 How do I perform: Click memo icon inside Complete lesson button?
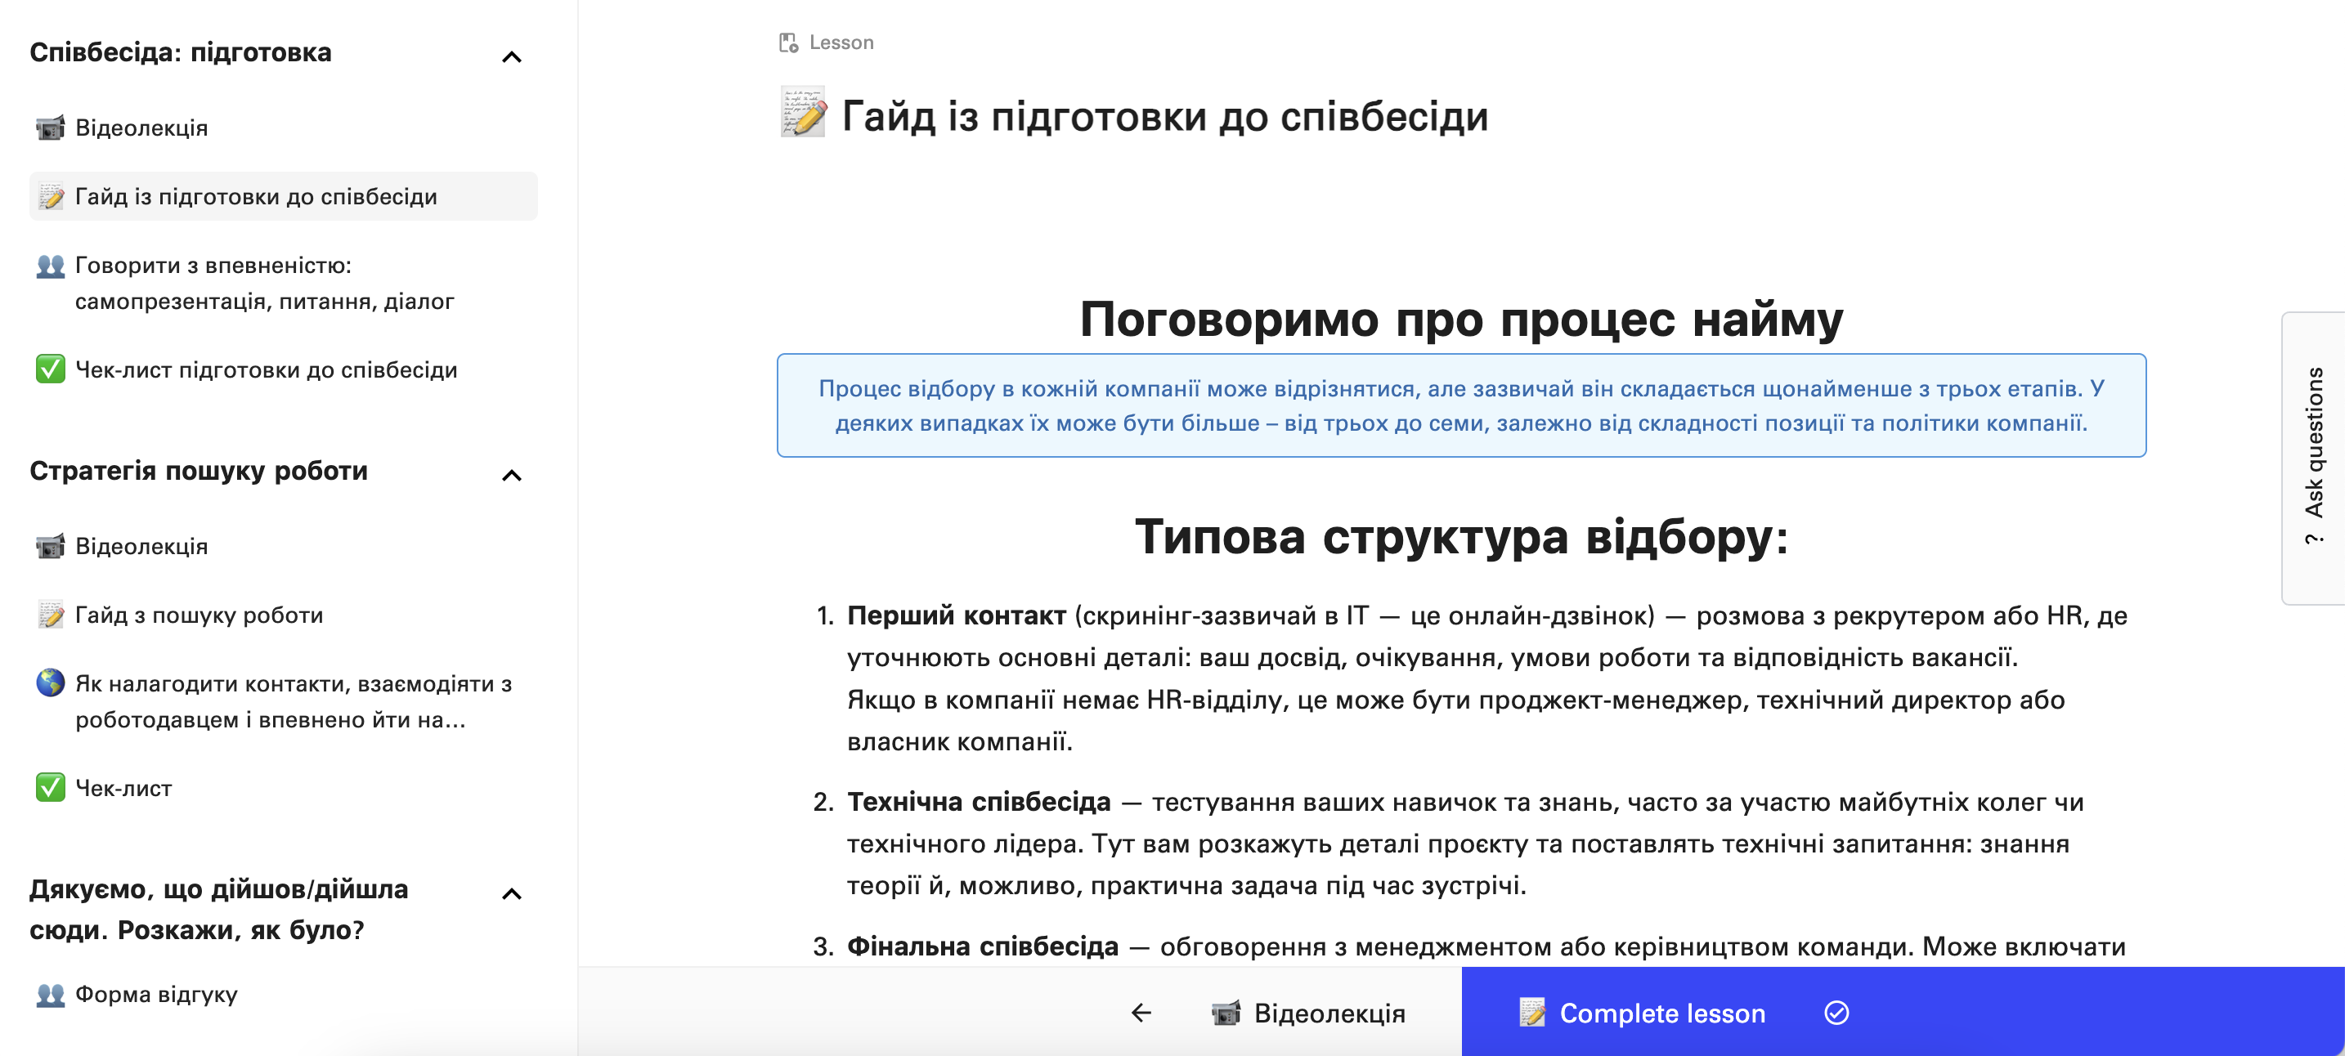coord(1532,1013)
